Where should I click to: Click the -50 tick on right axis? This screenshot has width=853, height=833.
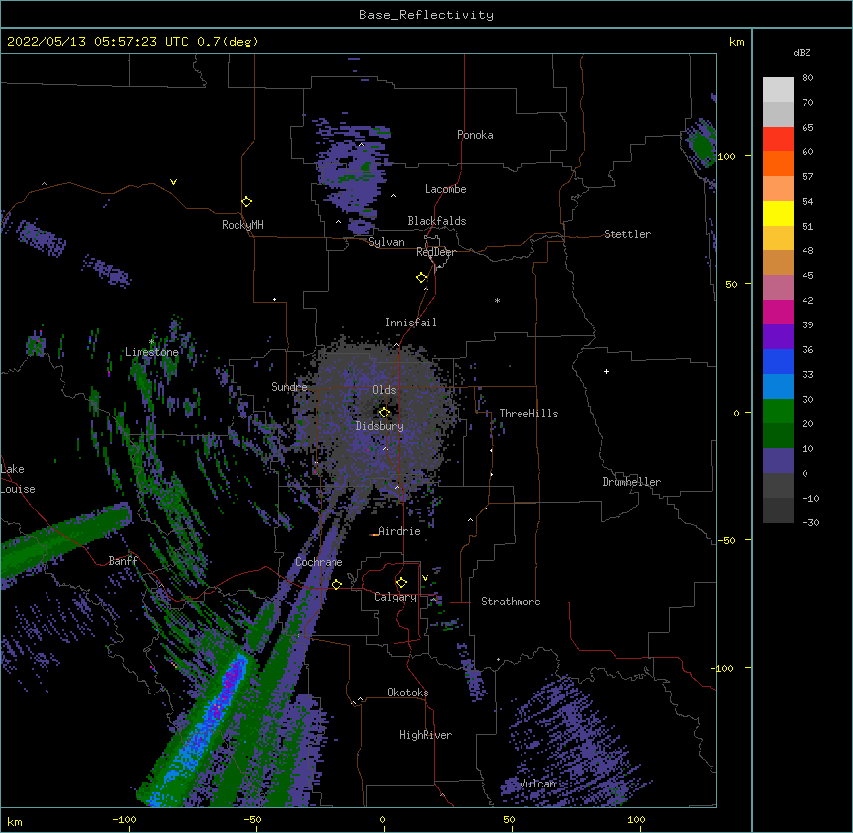[x=726, y=540]
